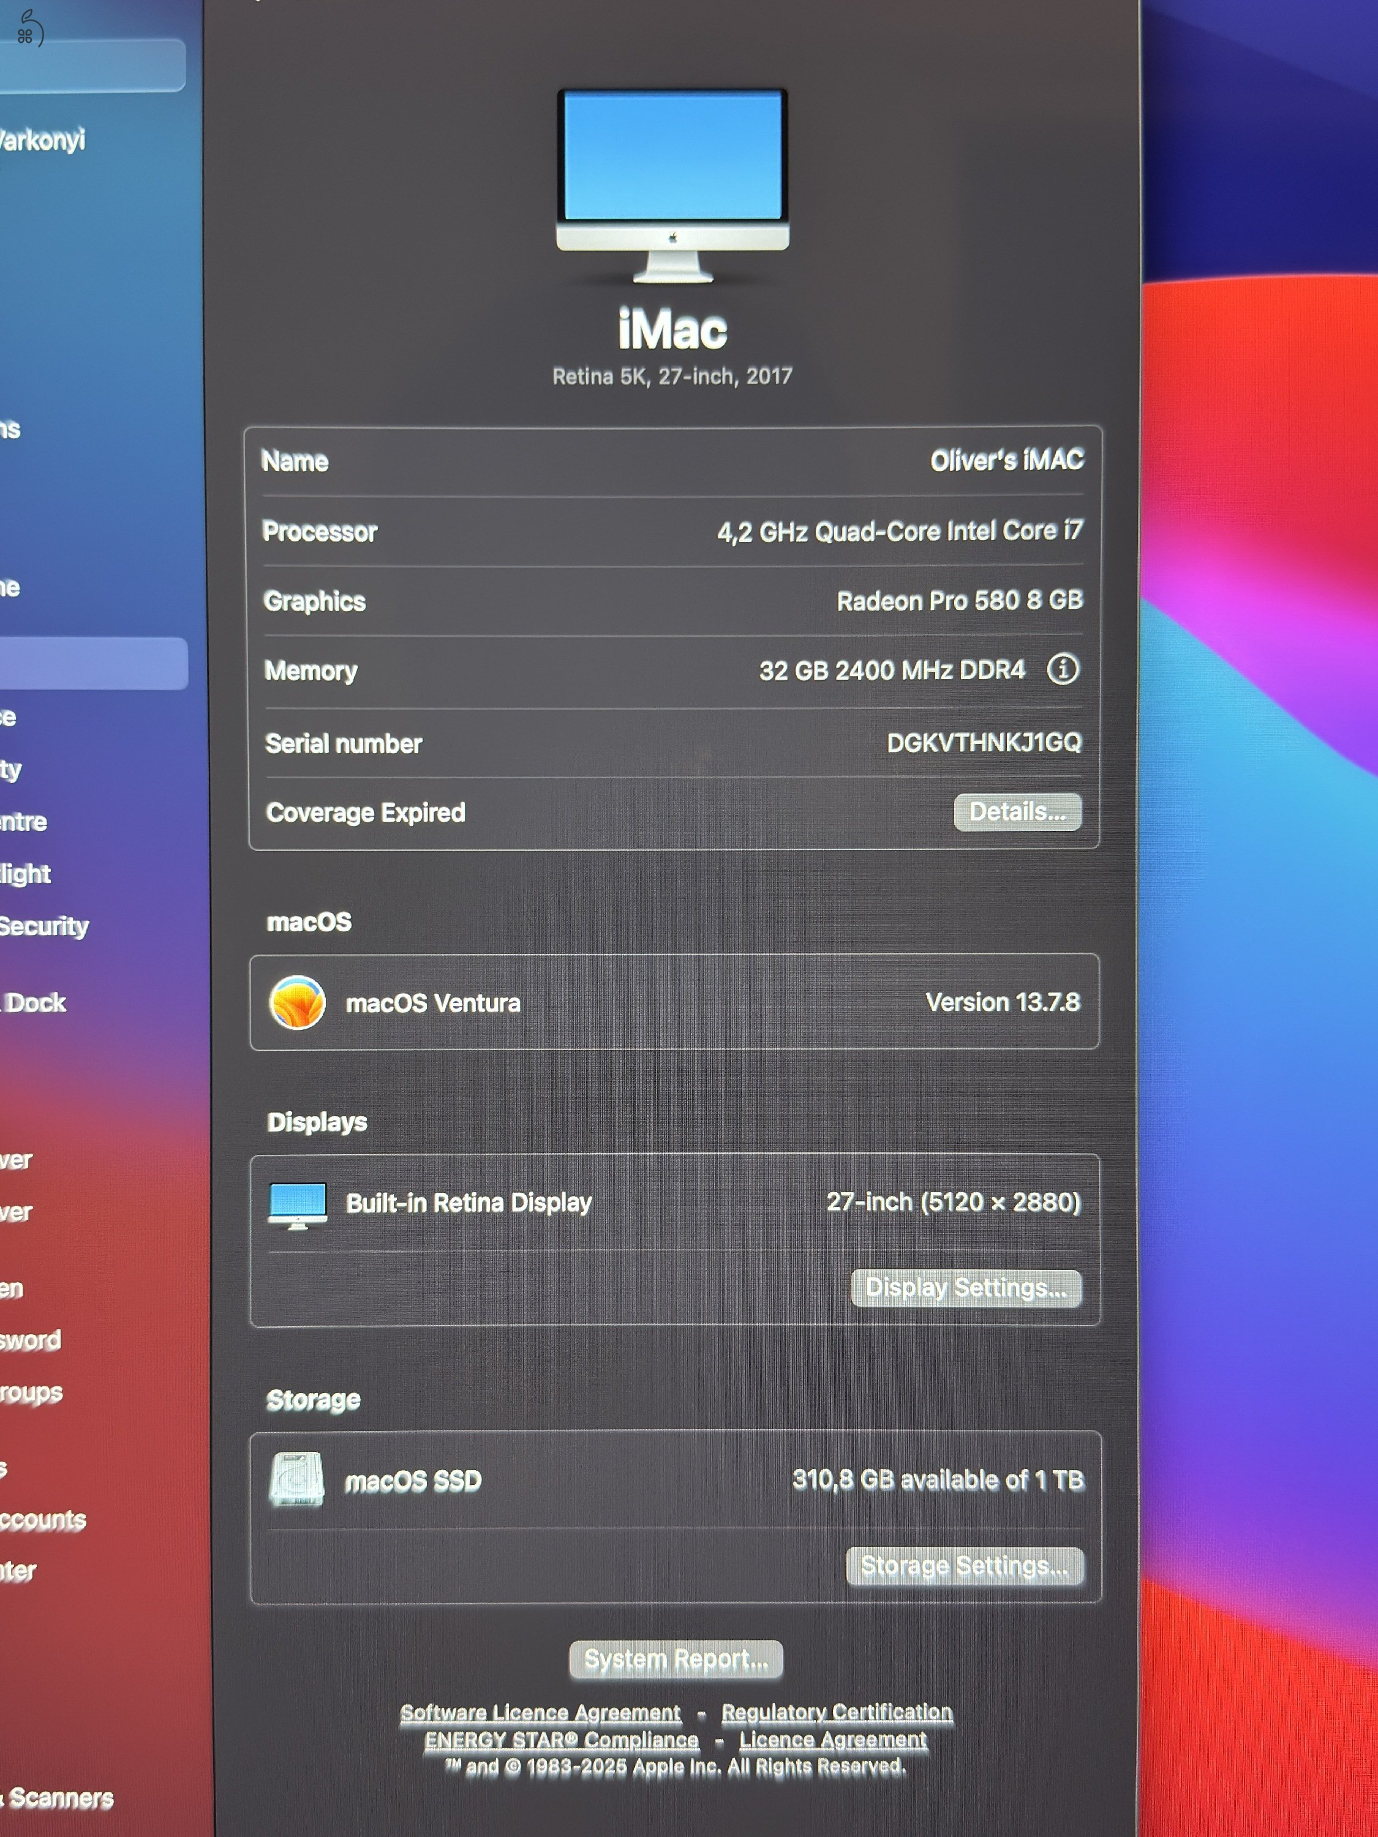This screenshot has width=1378, height=1837.
Task: Click macOS SSD label
Action: pos(413,1481)
